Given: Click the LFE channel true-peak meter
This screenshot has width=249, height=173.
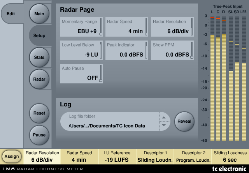Looking at the screenshot, I should 244,78.
